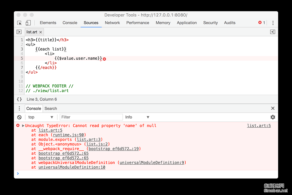
Task: Close the list.art file tab
Action: click(41, 32)
